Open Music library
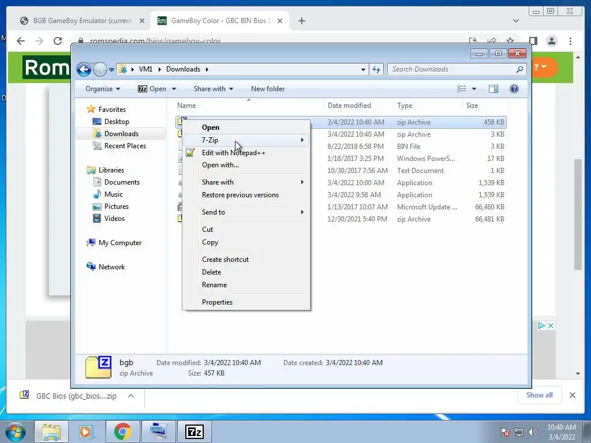591x443 pixels. (113, 194)
